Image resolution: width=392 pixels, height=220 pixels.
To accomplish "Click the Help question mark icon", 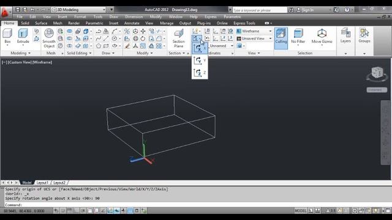I will 347,10.
